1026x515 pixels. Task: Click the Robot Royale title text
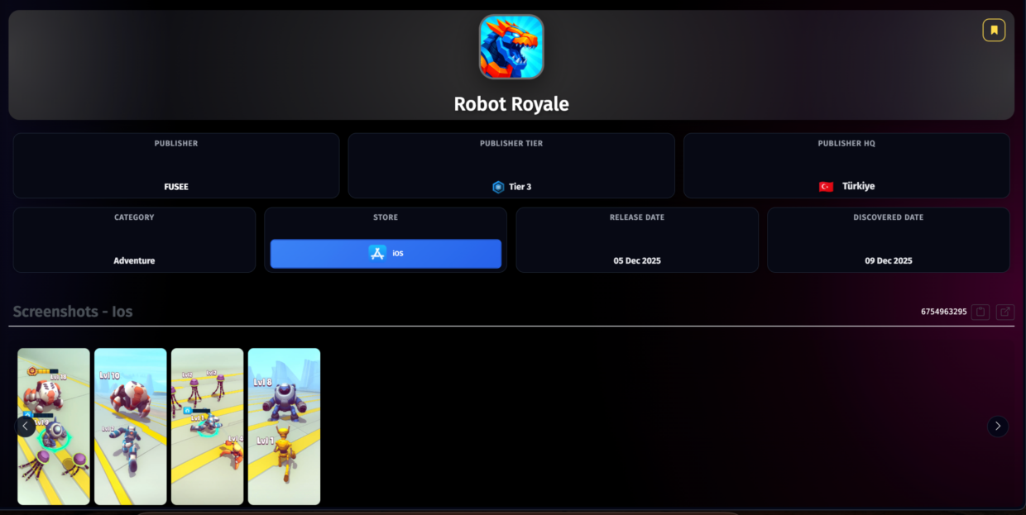coord(511,104)
